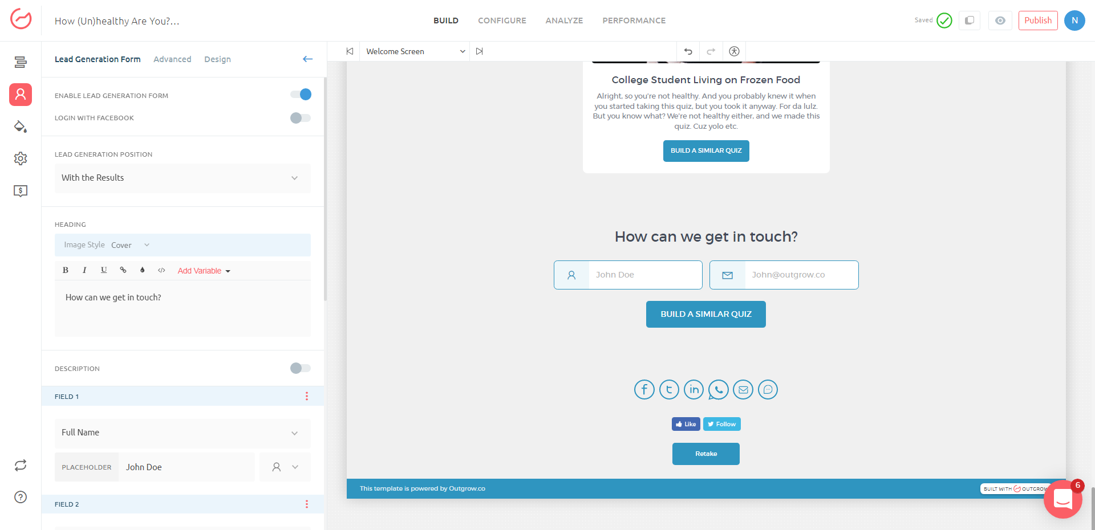
Task: Apply bold formatting to heading
Action: [x=66, y=270]
